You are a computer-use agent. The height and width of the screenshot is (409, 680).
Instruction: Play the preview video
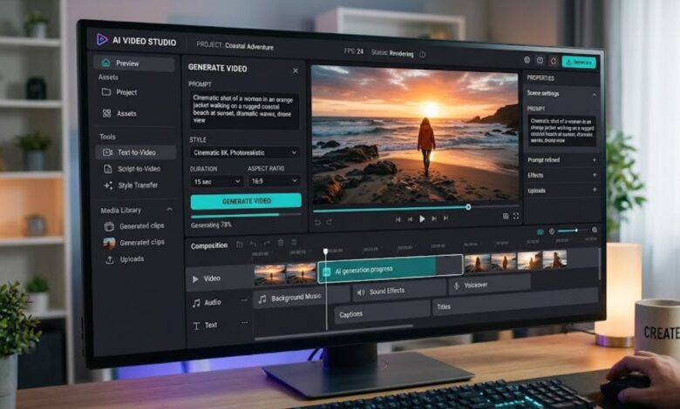tap(422, 219)
